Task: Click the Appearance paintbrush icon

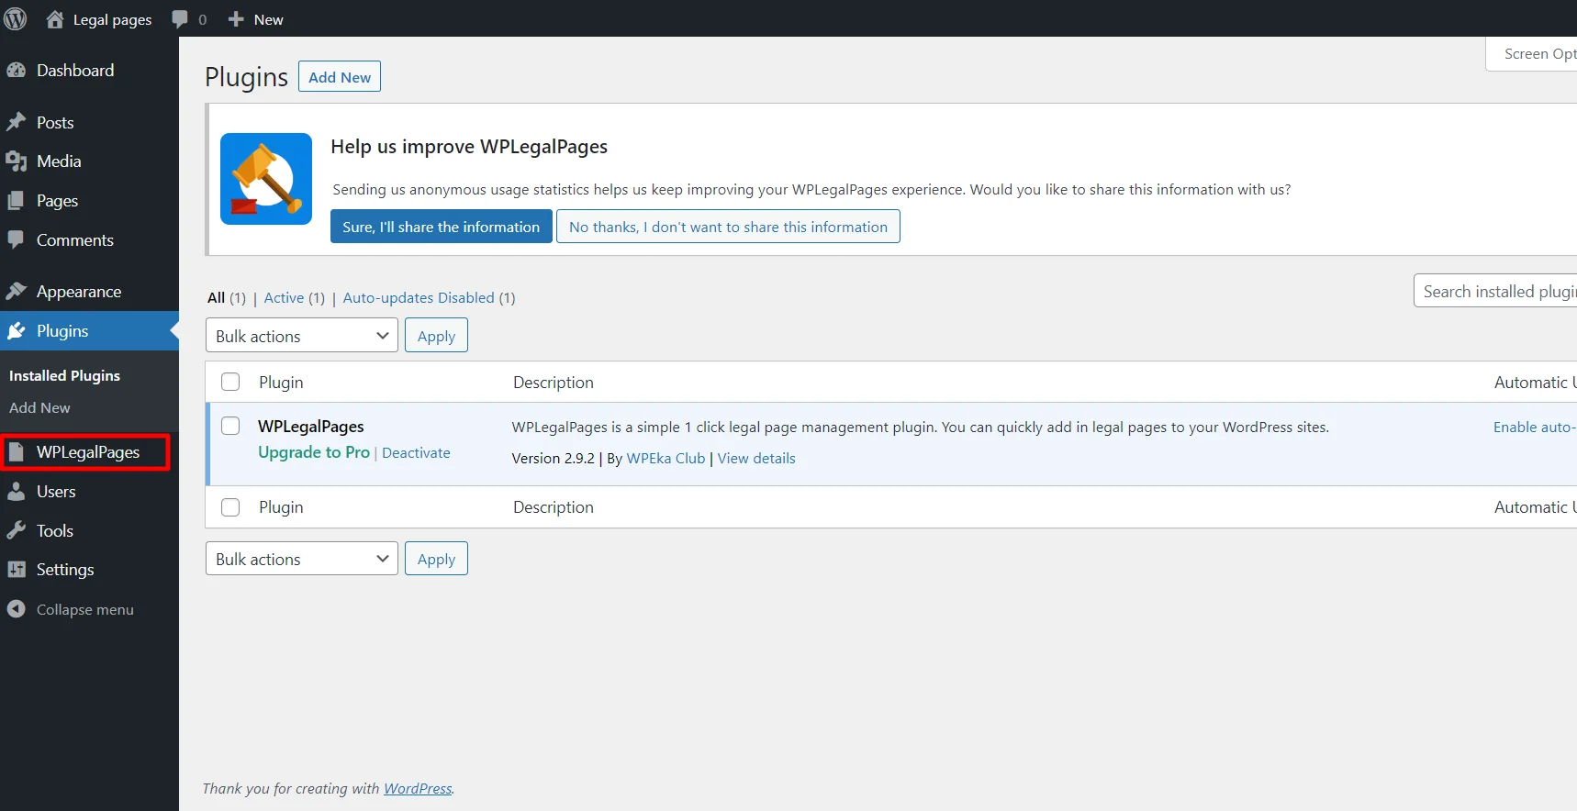Action: click(x=17, y=292)
